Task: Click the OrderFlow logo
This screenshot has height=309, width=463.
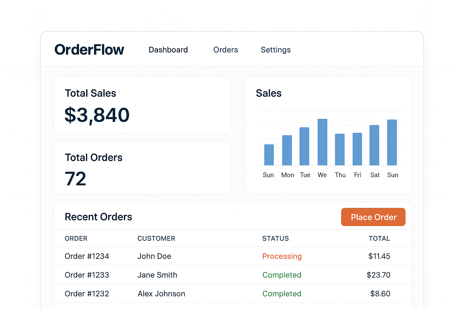Action: tap(89, 50)
